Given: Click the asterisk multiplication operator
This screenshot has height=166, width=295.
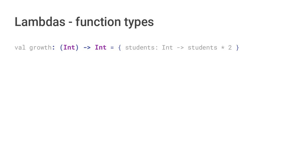Looking at the screenshot, I should [x=223, y=47].
